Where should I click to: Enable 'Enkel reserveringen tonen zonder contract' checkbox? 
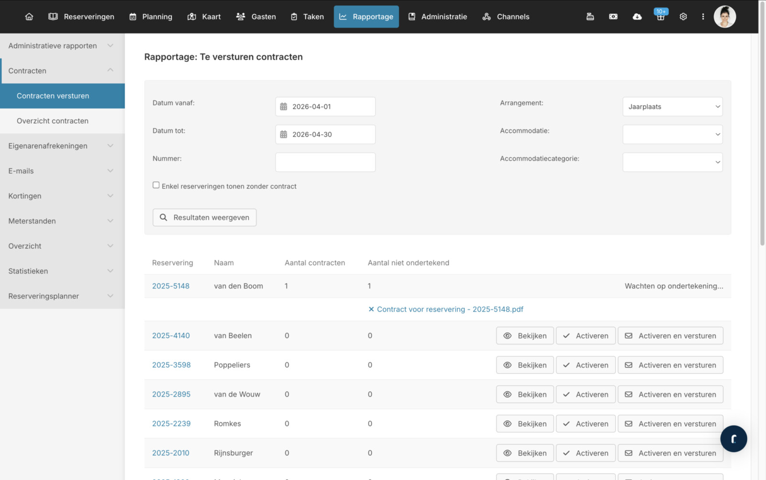coord(156,185)
